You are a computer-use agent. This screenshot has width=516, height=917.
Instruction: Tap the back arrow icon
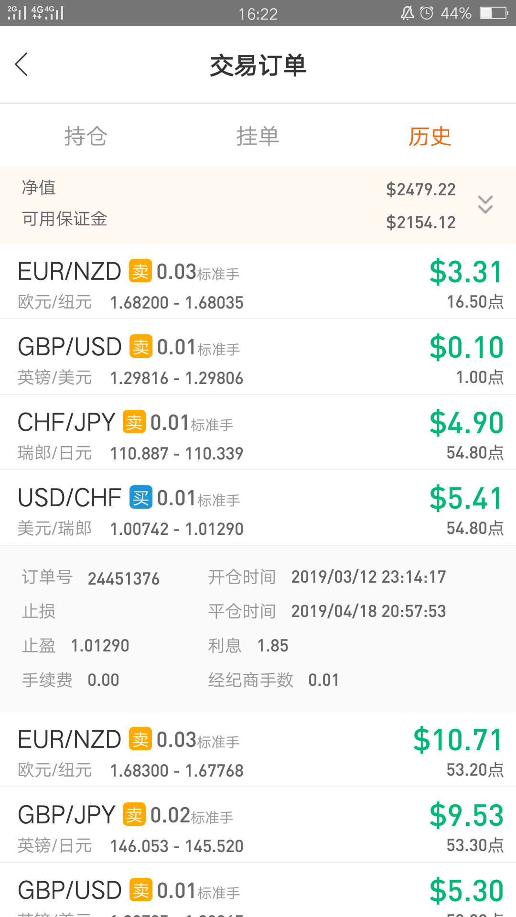[x=21, y=64]
